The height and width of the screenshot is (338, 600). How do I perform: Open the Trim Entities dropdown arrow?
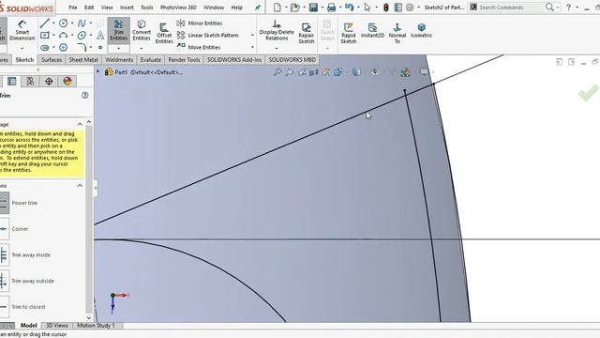click(119, 48)
